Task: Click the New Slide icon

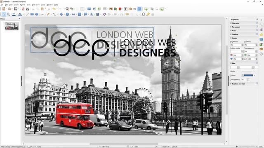Action: pos(146,9)
